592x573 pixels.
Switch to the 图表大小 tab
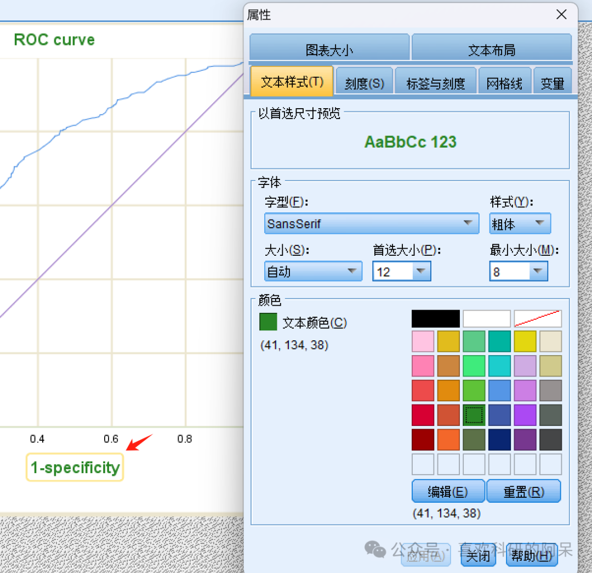click(x=329, y=48)
